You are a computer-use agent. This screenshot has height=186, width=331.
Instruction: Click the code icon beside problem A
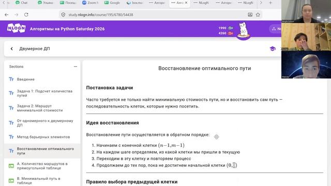pyautogui.click(x=11, y=166)
